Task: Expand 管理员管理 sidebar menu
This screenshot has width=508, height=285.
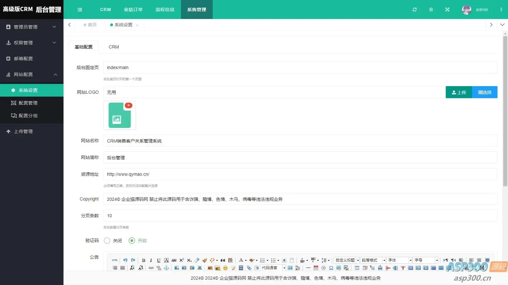Action: [32, 27]
